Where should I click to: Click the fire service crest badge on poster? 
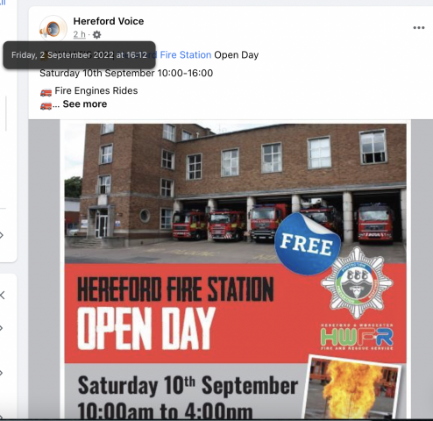357,282
